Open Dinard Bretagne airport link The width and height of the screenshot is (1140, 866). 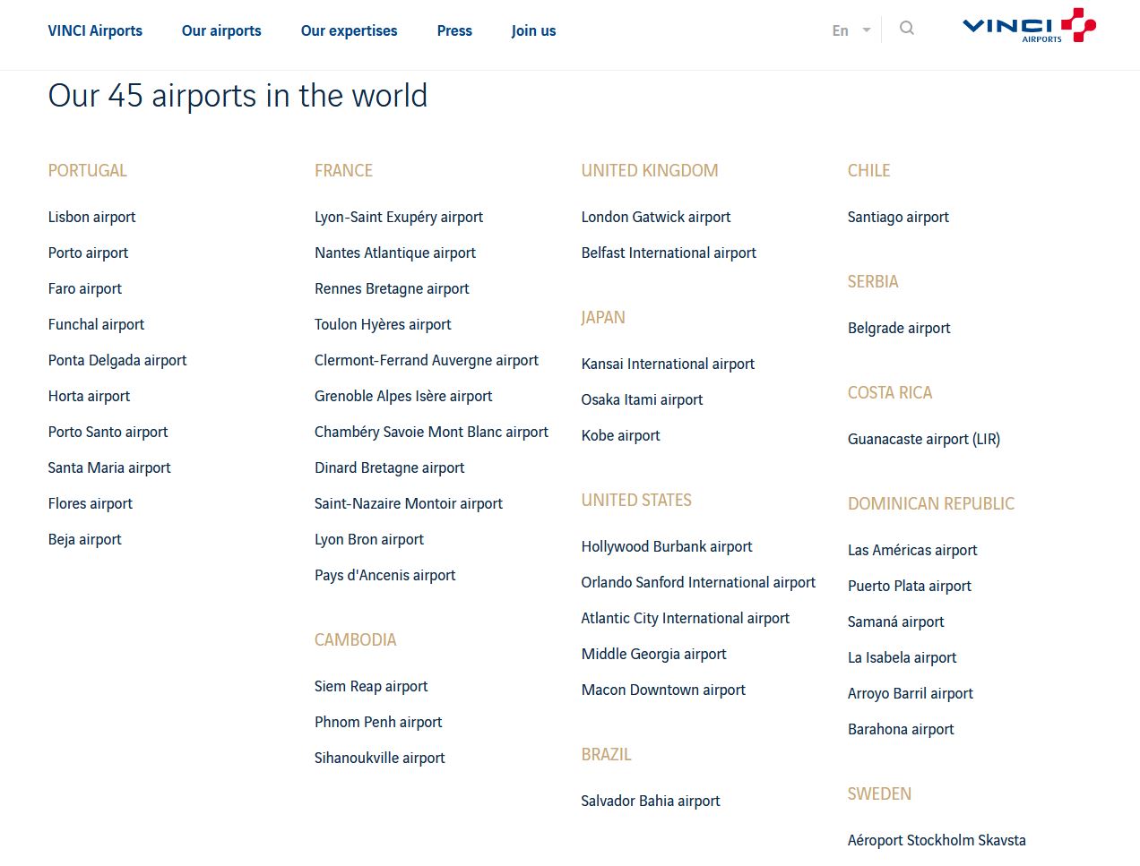pyautogui.click(x=389, y=467)
